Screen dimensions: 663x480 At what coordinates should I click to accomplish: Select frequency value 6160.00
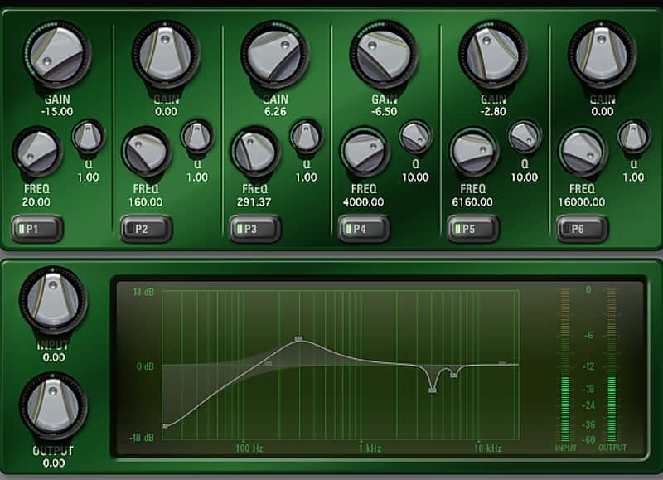[472, 202]
